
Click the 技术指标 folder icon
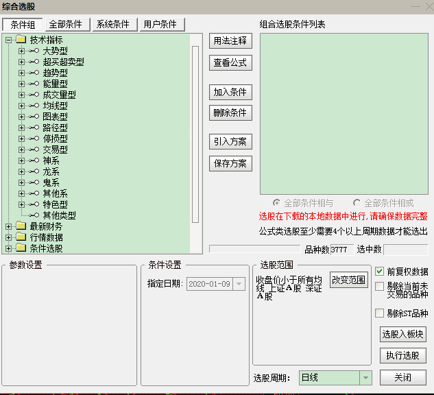click(21, 40)
